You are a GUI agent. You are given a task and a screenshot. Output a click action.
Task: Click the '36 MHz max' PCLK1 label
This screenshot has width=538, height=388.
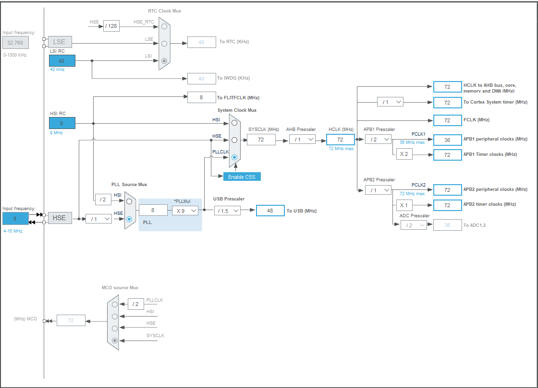(x=412, y=142)
